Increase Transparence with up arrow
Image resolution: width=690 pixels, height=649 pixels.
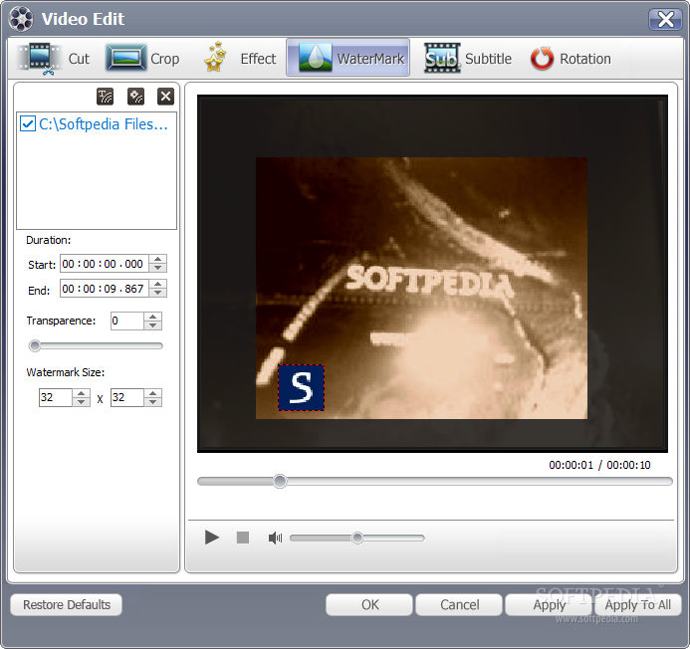(152, 317)
